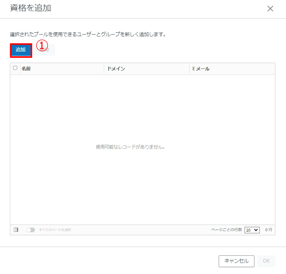
Task: Click the ページごとの行数 label
Action: point(226,230)
